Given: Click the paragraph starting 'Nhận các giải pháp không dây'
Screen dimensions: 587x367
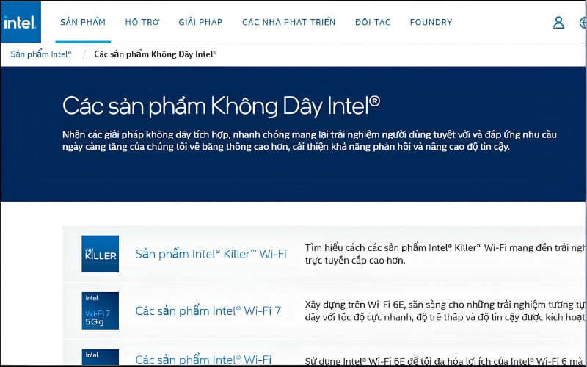Looking at the screenshot, I should (310, 140).
